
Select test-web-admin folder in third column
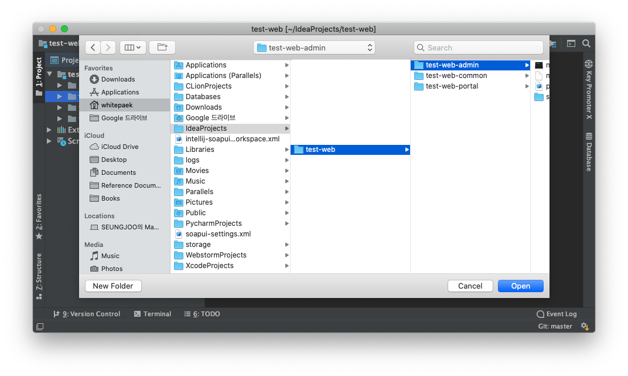[470, 65]
